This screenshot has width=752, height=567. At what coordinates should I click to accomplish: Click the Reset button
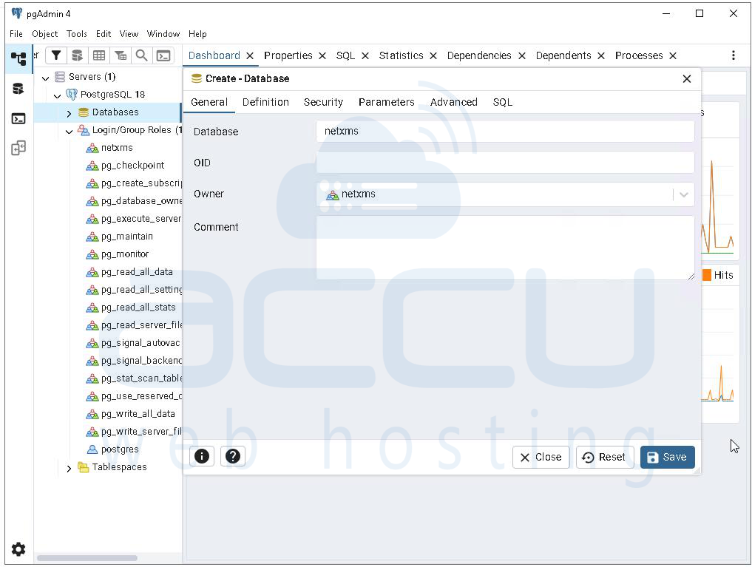604,457
